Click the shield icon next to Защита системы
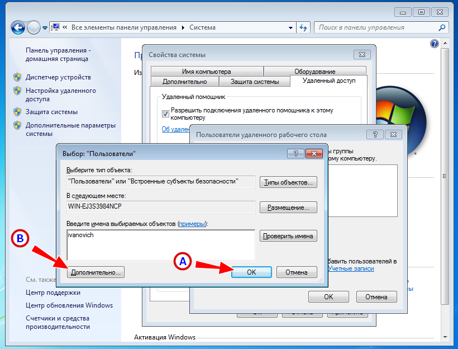This screenshot has height=349, width=458. [x=17, y=112]
